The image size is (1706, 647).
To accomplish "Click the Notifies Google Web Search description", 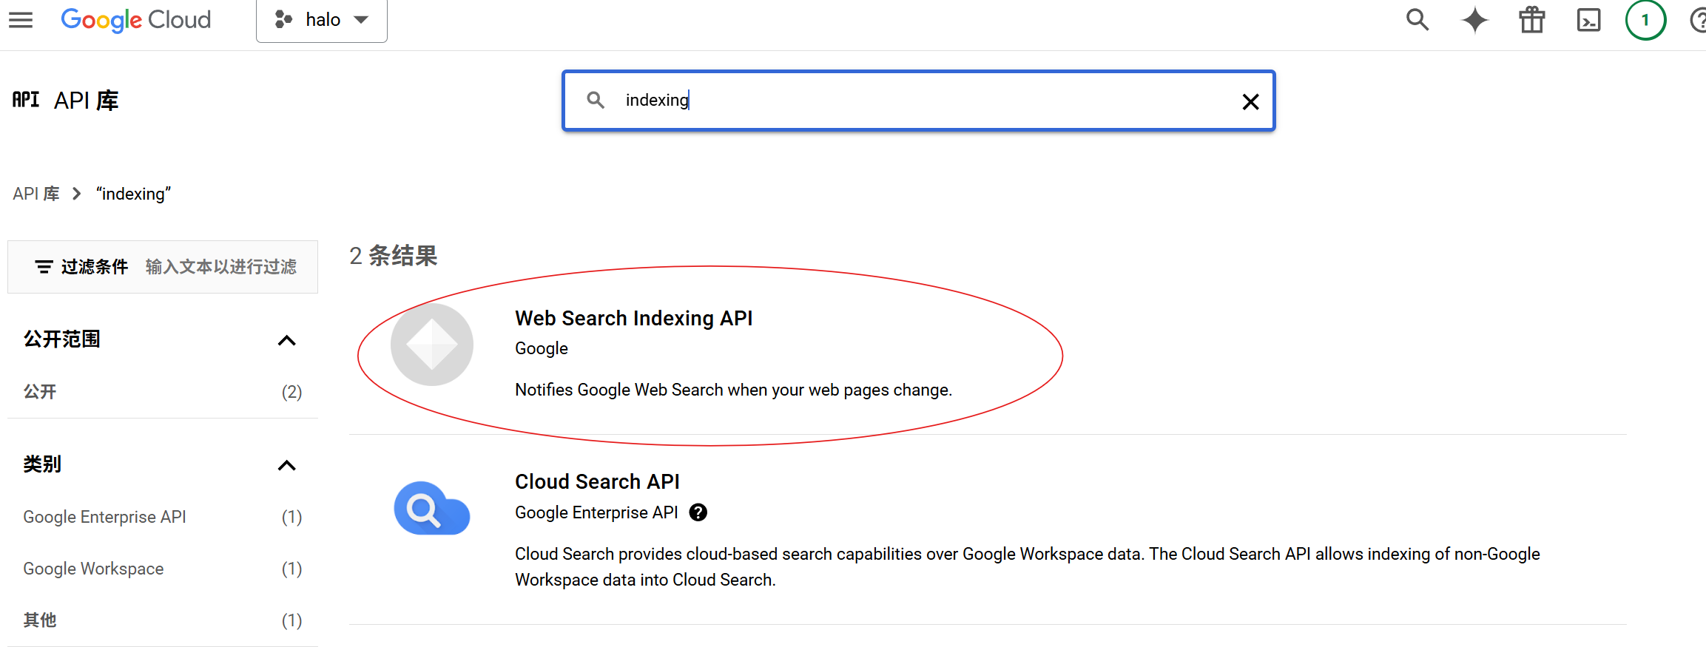I will (733, 390).
